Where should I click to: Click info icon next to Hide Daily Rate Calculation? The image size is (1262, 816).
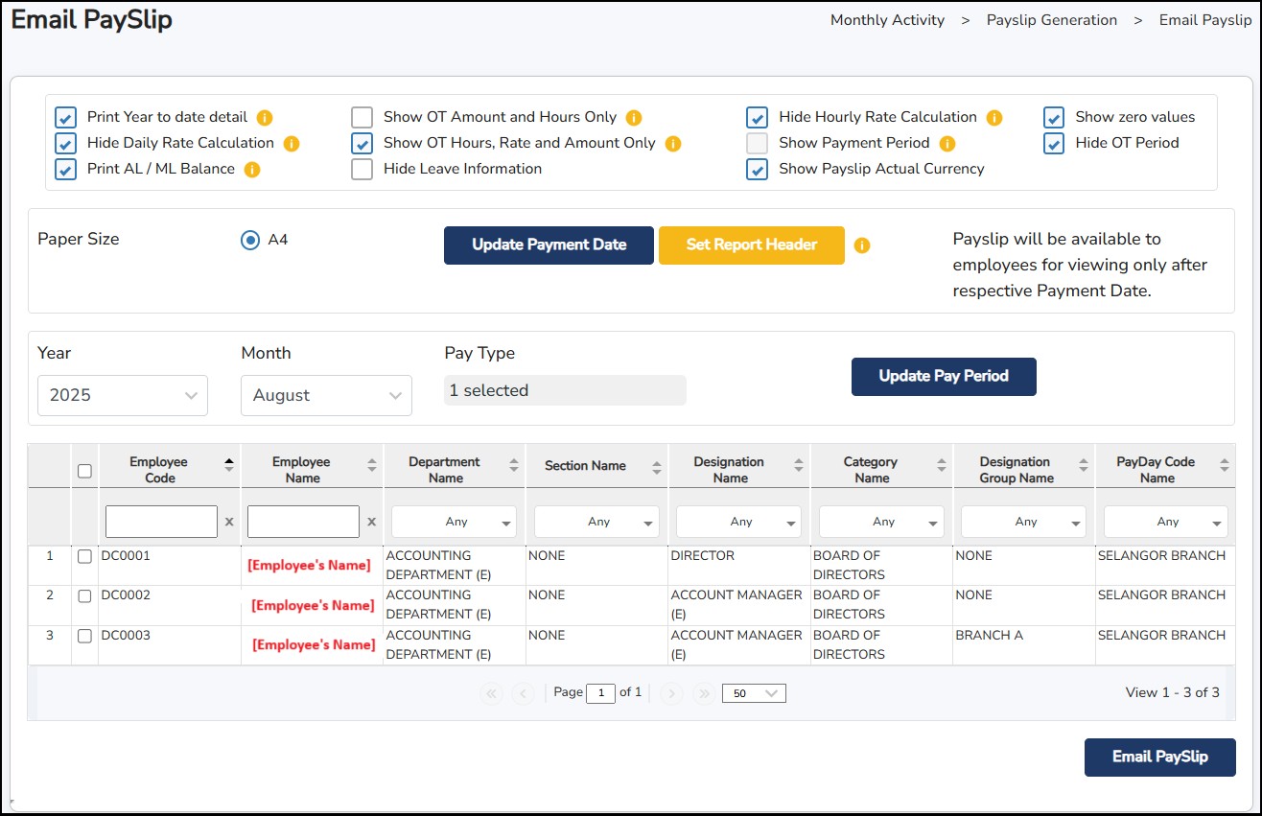point(292,144)
